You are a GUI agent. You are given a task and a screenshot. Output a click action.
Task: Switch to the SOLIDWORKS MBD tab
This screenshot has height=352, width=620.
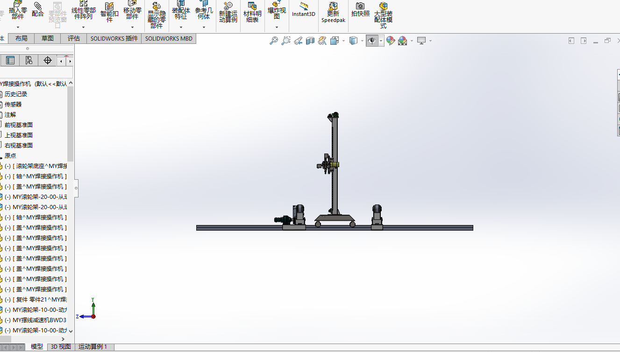tap(169, 39)
